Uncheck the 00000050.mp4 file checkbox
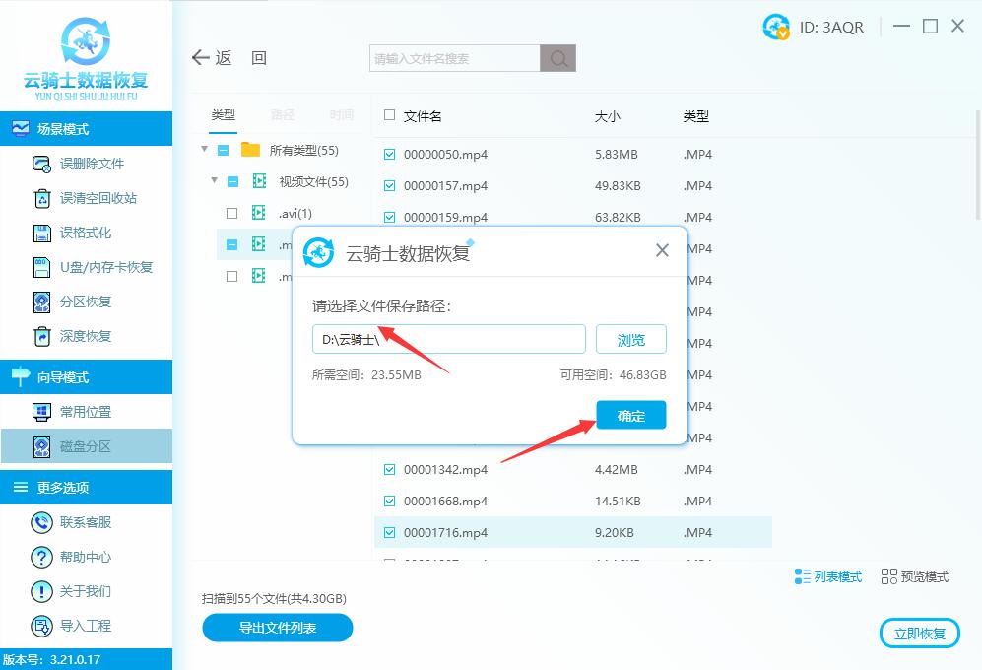This screenshot has width=982, height=670. [390, 155]
